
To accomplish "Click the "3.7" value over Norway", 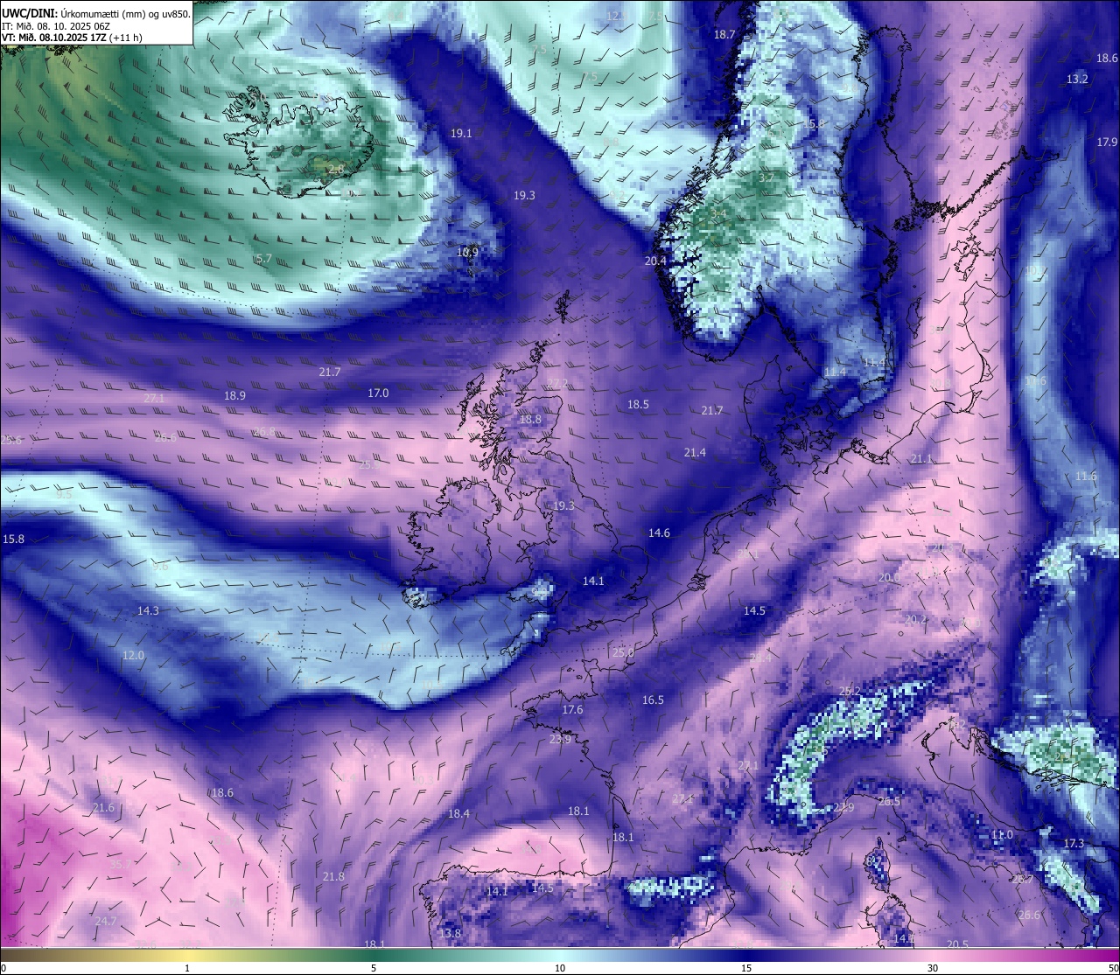I will 766,178.
